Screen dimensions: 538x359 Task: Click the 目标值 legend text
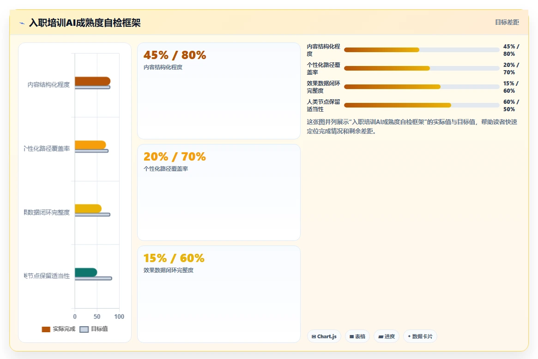pos(99,329)
